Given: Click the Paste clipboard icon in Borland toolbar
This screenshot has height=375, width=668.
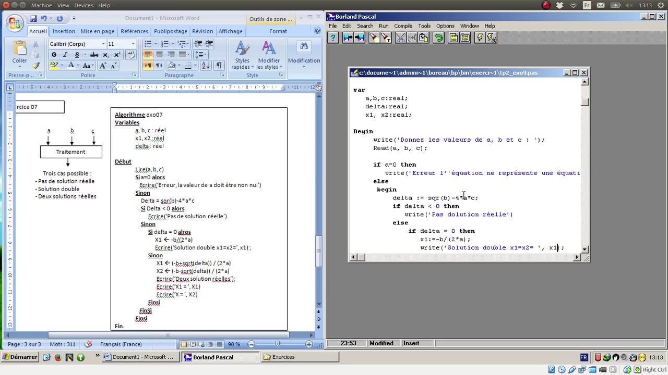Looking at the screenshot, I should 424,37.
